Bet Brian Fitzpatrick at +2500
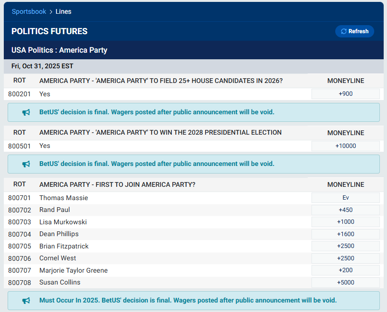 pyautogui.click(x=345, y=246)
